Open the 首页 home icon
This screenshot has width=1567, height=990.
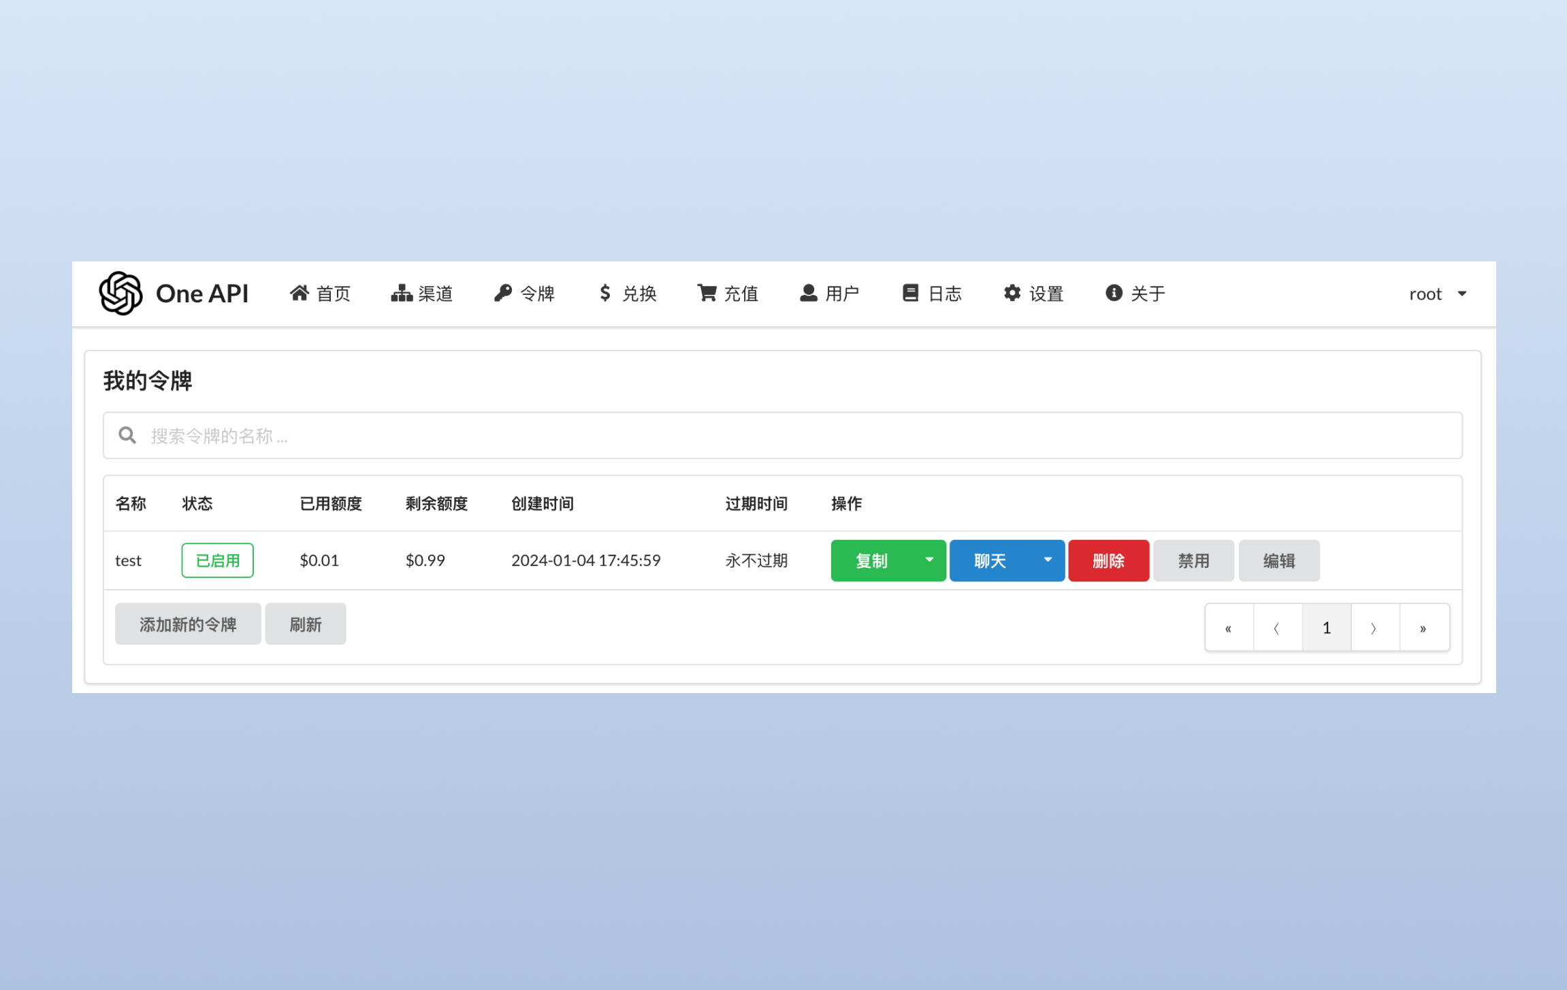coord(300,293)
